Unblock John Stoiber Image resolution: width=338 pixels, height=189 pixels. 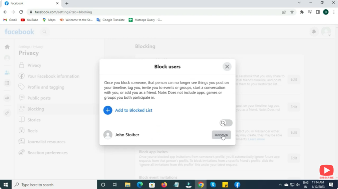pyautogui.click(x=221, y=135)
